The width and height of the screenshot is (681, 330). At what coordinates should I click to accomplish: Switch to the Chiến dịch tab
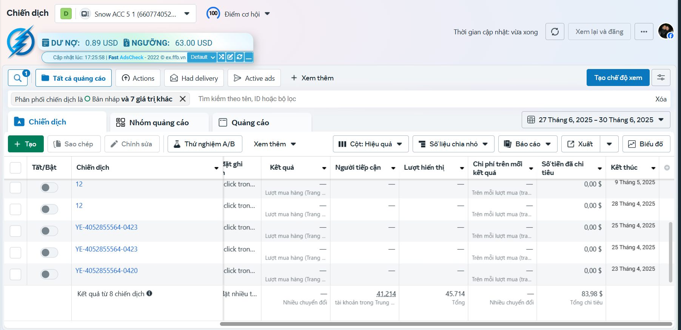tap(57, 122)
